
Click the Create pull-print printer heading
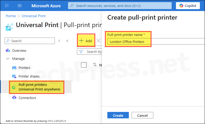[142, 17]
